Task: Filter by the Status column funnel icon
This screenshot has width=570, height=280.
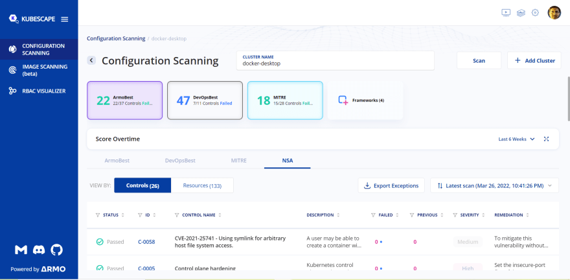Action: [97, 215]
